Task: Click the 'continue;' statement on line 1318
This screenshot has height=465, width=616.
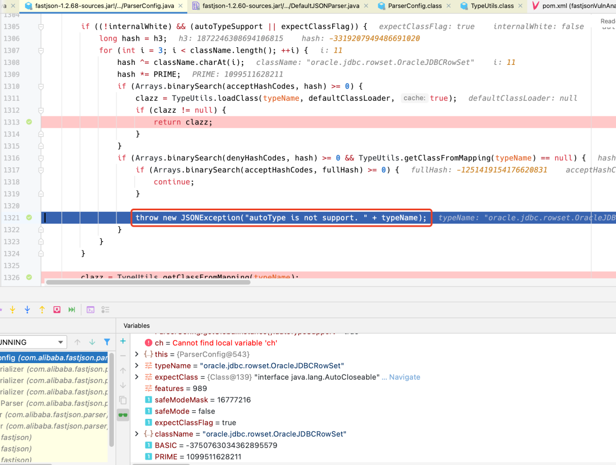Action: (174, 182)
